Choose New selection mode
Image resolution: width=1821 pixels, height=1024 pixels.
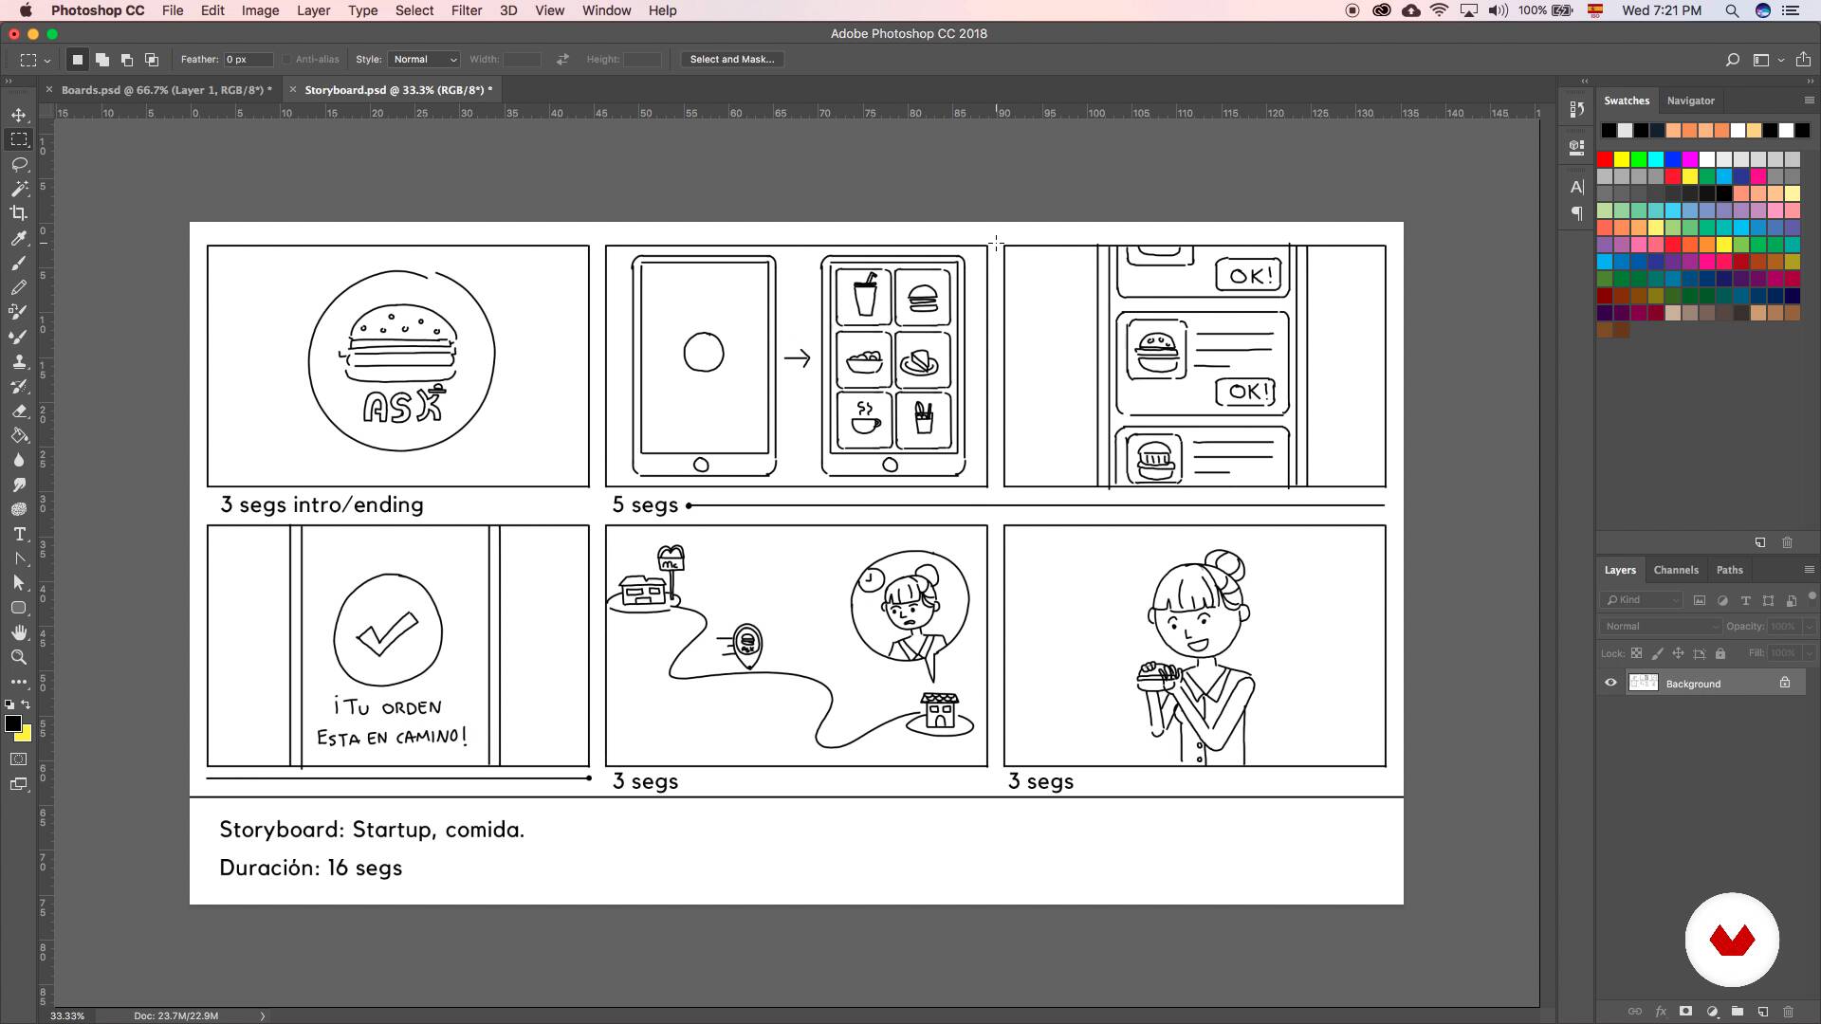(x=78, y=60)
